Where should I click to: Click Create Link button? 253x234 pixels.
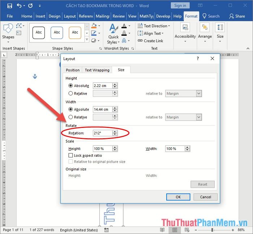coord(151,41)
